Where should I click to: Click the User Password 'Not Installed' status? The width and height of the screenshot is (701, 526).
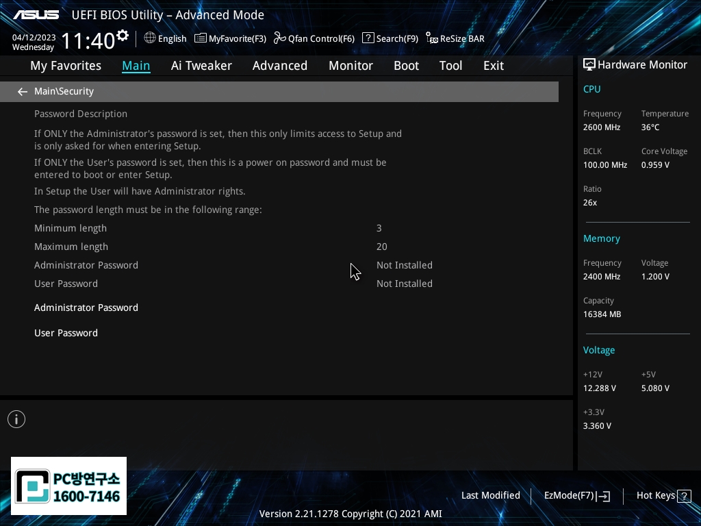pos(404,284)
